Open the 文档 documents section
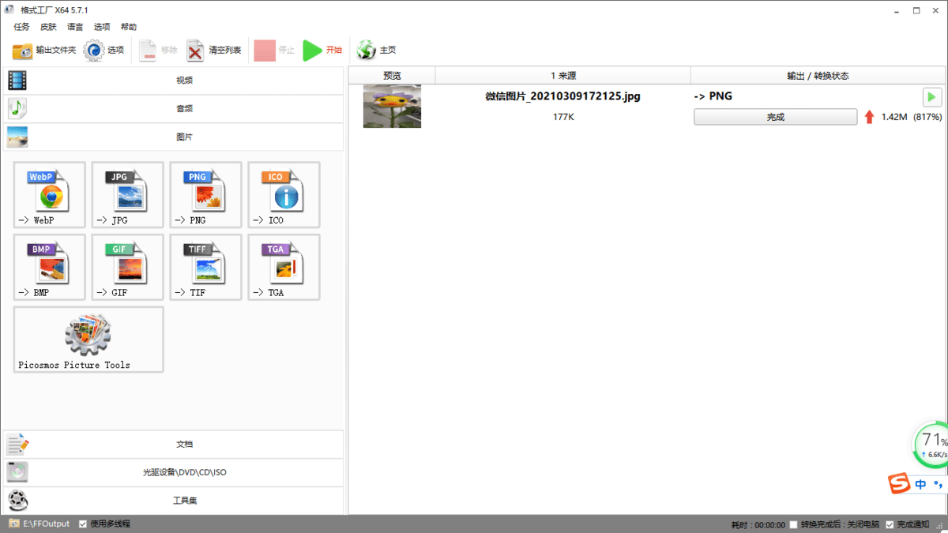948x533 pixels. pyautogui.click(x=184, y=444)
